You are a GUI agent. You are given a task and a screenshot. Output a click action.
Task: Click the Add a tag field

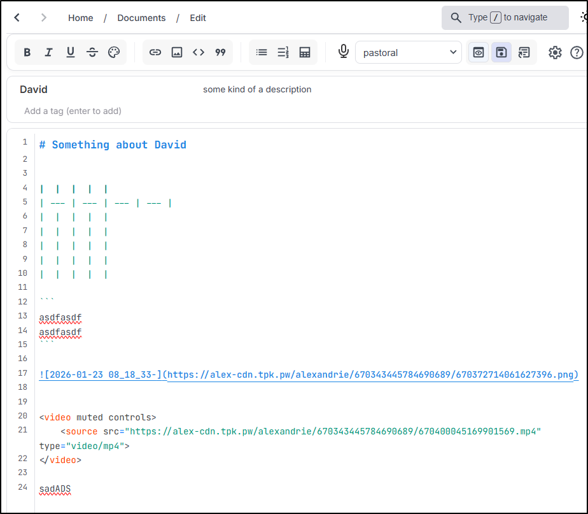pos(73,111)
